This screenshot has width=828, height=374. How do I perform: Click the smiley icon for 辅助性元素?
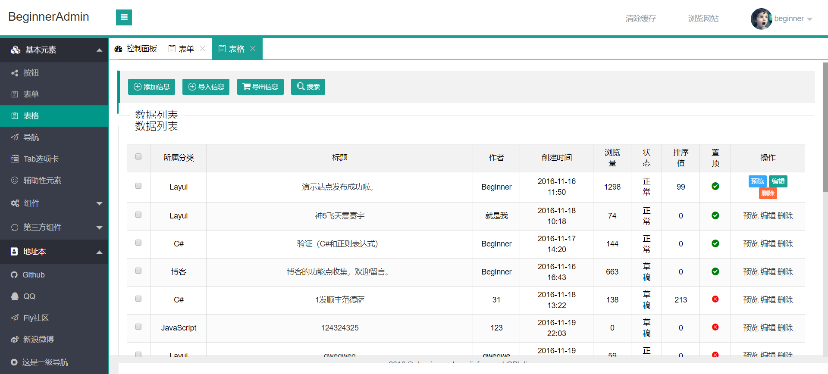(15, 180)
